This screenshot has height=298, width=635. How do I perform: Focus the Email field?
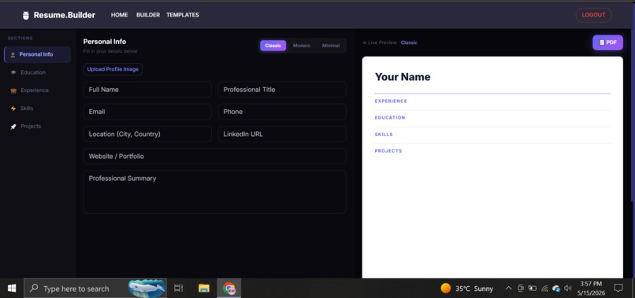click(147, 112)
